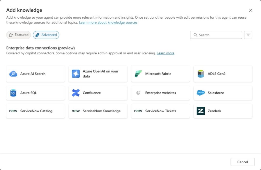Choose Azure OpenAI on your data
Image resolution: width=261 pixels, height=170 pixels.
pos(98,74)
